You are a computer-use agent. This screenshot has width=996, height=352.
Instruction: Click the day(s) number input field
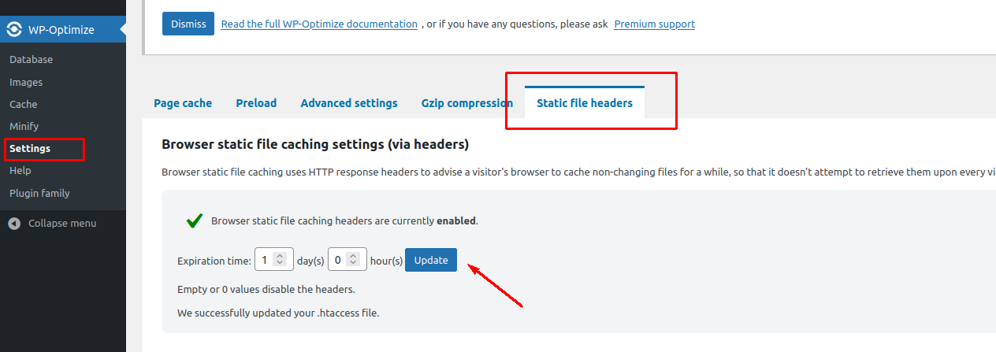[x=274, y=260]
